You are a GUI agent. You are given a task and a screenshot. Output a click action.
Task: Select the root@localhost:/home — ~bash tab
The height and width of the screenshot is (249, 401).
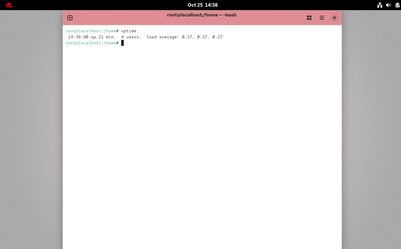pyautogui.click(x=202, y=15)
